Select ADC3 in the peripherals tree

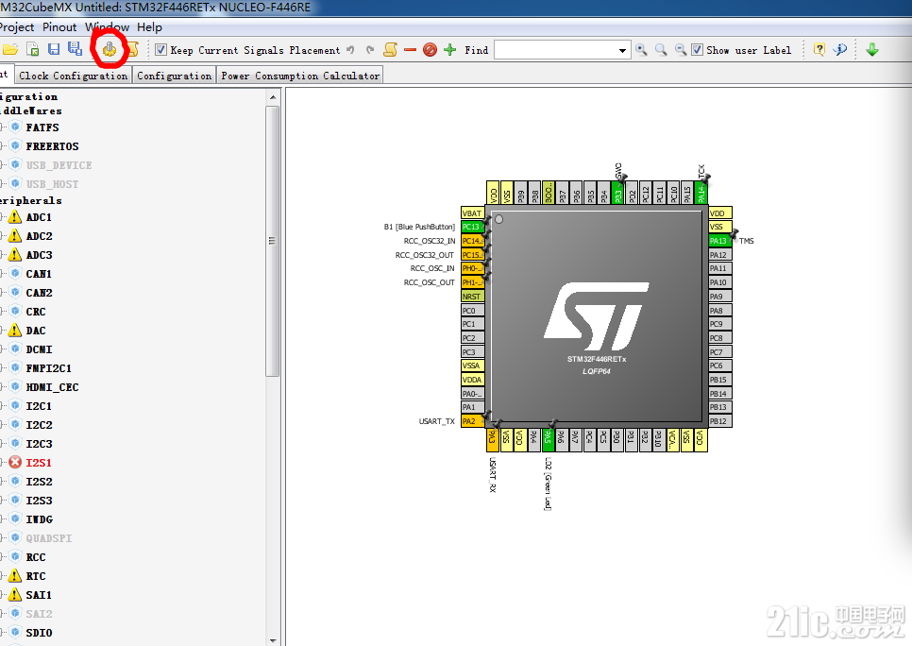[x=39, y=255]
